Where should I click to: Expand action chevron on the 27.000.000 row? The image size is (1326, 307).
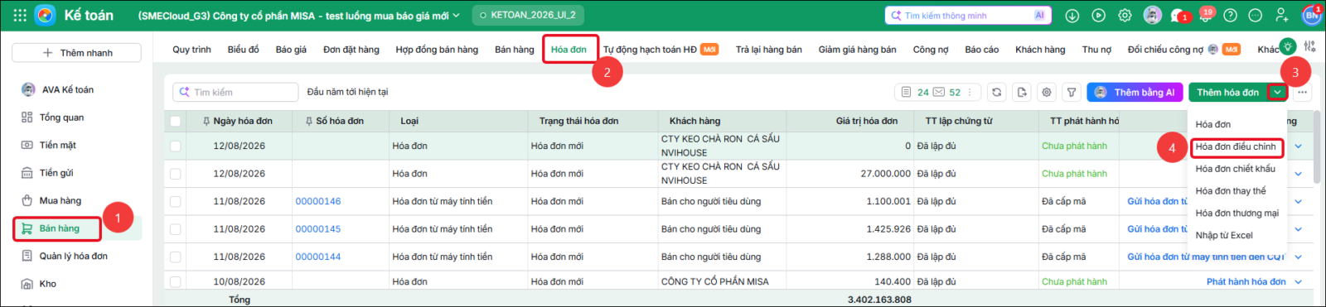tap(1298, 174)
